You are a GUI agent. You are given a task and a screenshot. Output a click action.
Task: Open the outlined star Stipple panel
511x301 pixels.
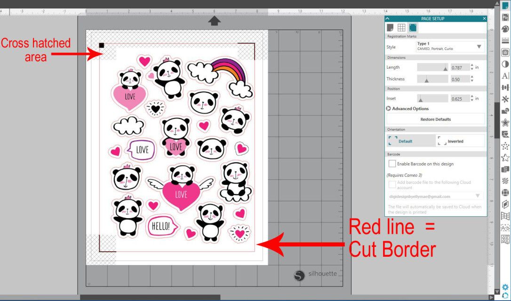tap(505, 158)
